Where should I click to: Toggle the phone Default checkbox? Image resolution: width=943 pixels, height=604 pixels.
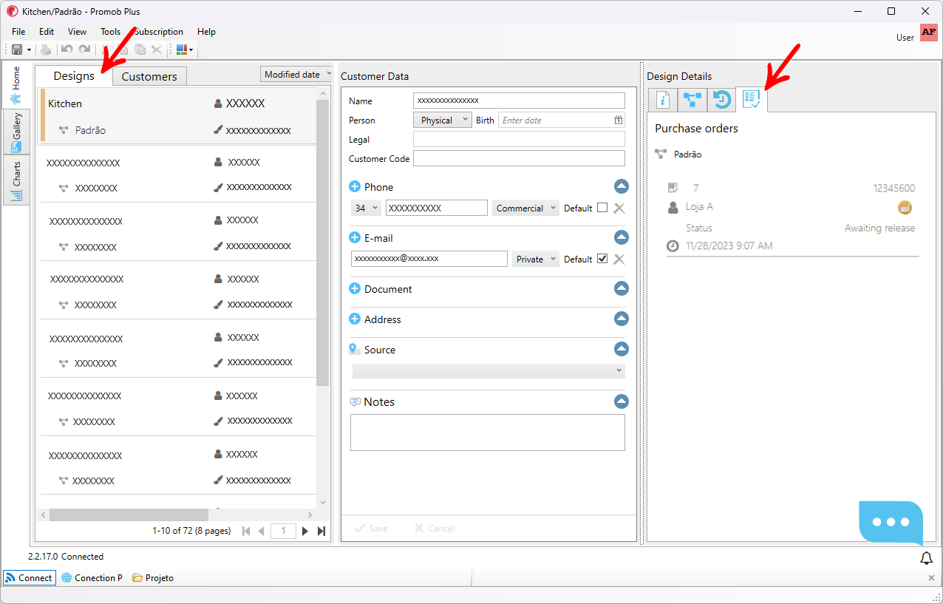click(602, 208)
